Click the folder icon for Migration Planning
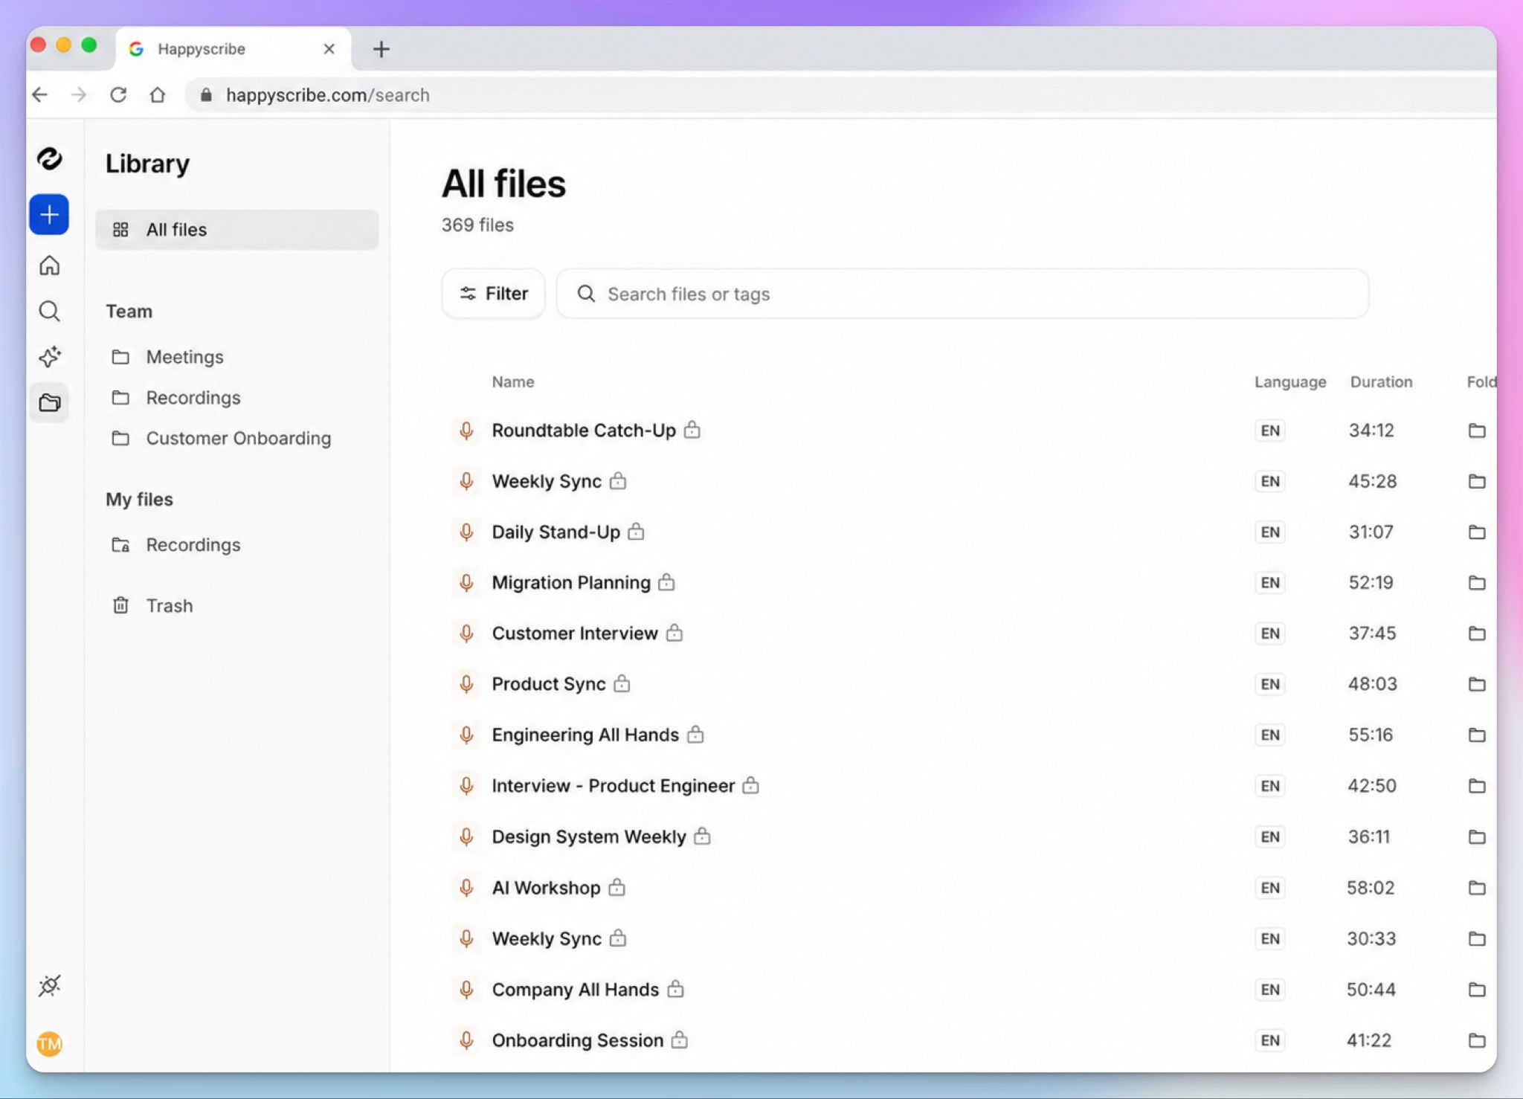Image resolution: width=1523 pixels, height=1099 pixels. [x=1477, y=583]
